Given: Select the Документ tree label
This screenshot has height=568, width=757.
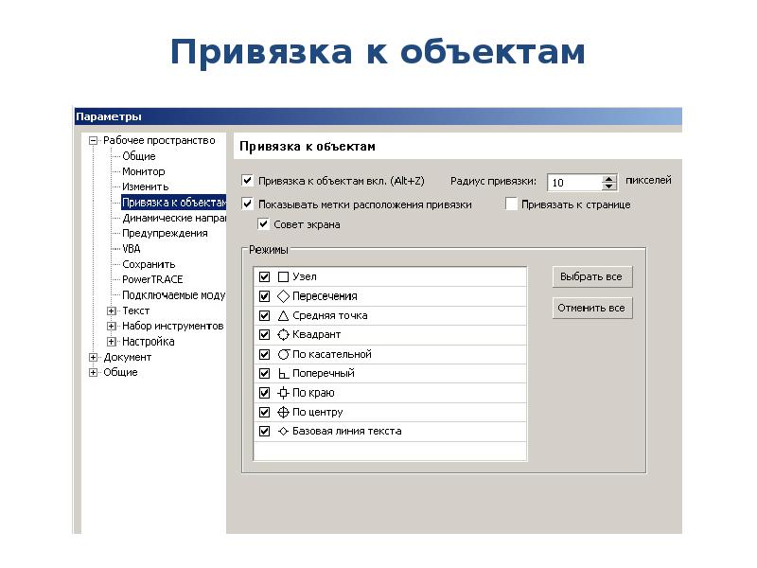Looking at the screenshot, I should coord(128,357).
